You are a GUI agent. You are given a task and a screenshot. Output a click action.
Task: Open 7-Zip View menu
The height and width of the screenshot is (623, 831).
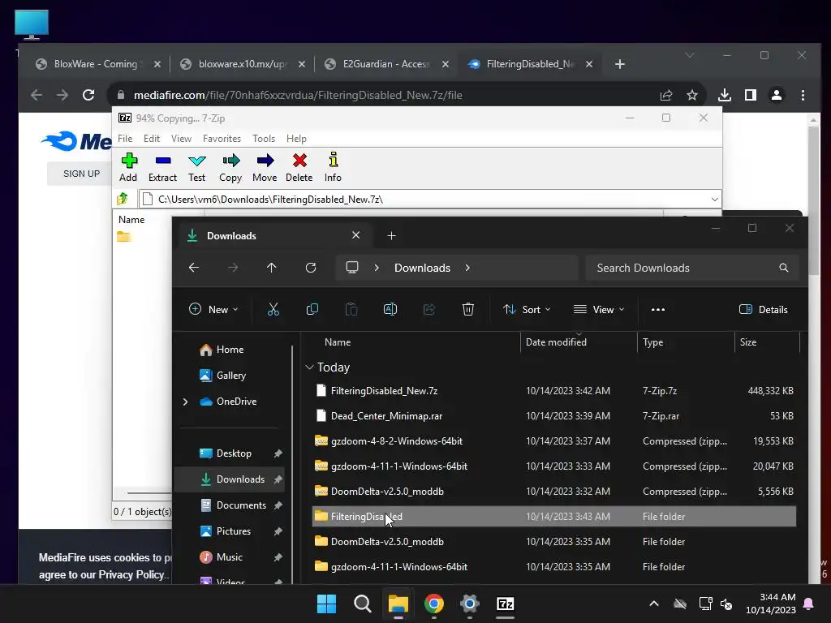coord(181,138)
